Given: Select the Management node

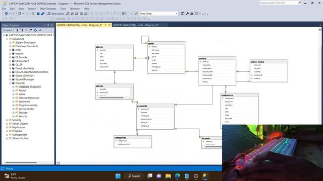Looking at the screenshot, I should point(20,135).
